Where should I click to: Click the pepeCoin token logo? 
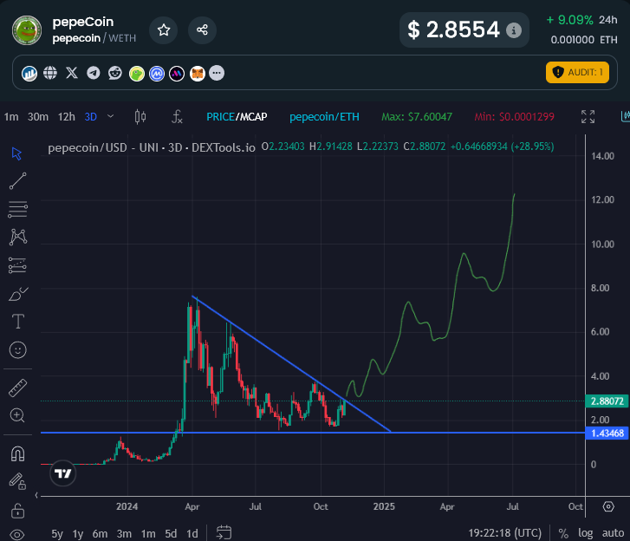point(27,30)
